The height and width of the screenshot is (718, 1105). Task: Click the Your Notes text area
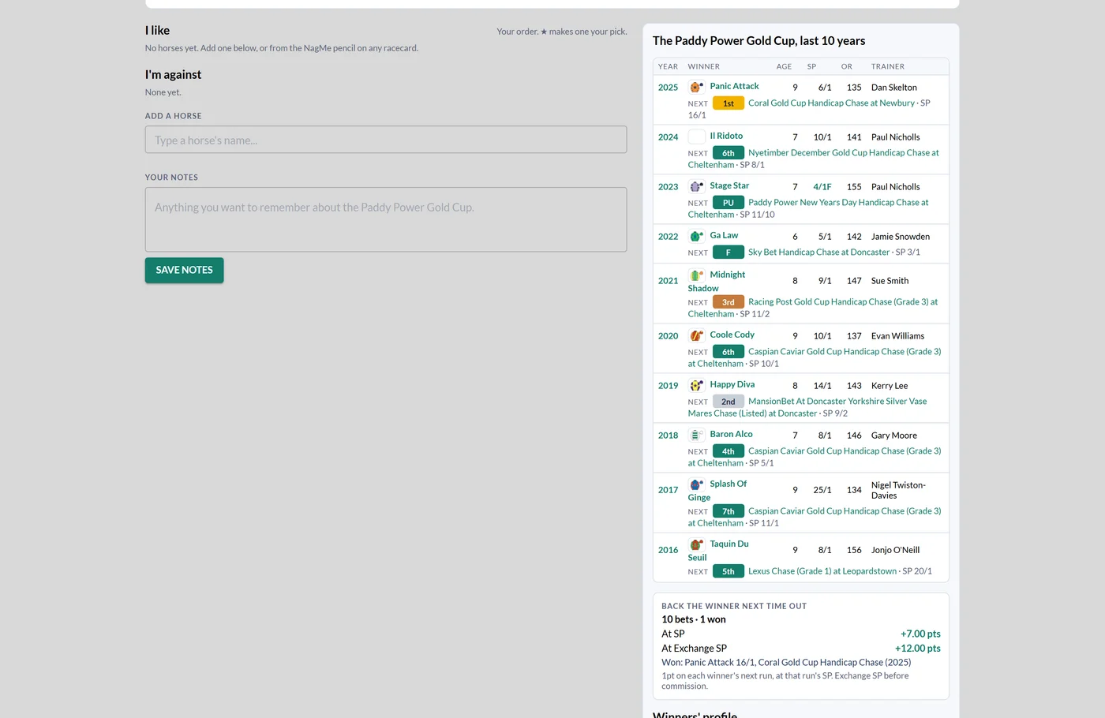pyautogui.click(x=386, y=219)
